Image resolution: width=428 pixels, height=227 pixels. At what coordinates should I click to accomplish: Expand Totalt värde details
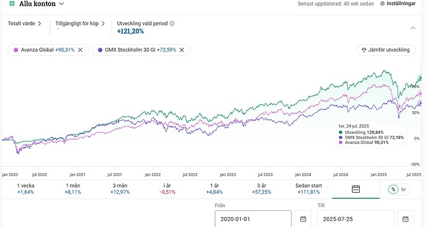(x=25, y=24)
